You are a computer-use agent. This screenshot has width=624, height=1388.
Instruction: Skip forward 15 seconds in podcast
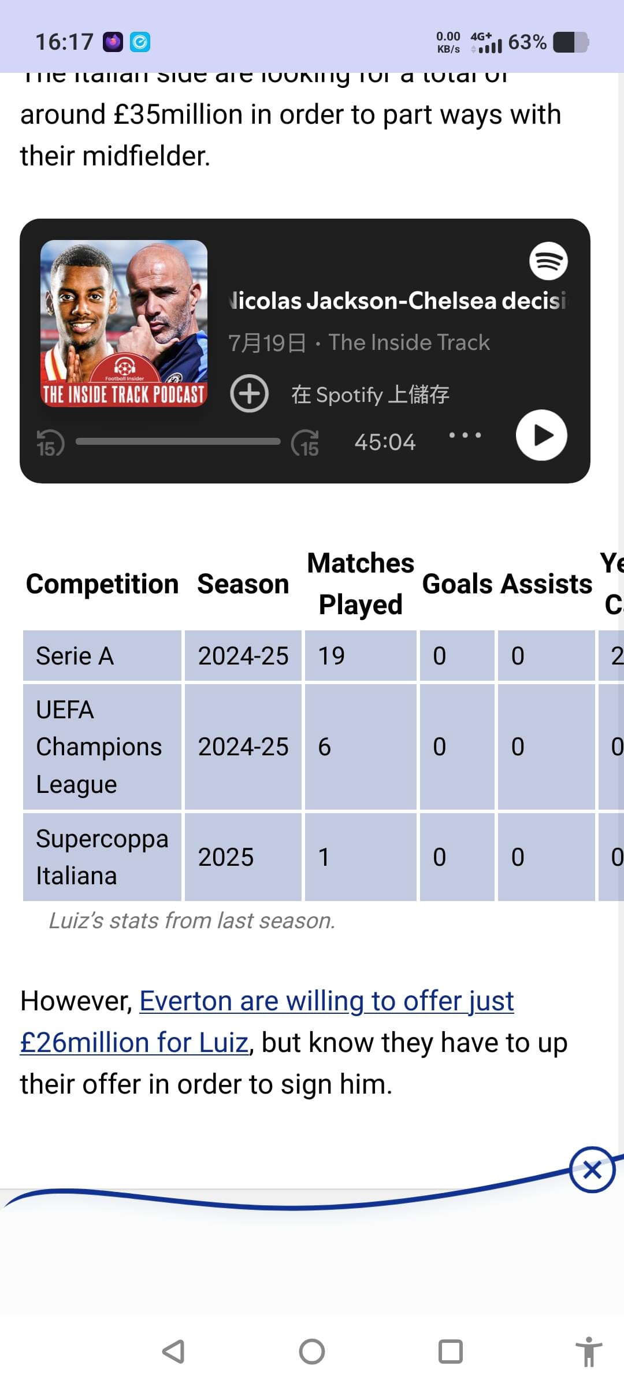[306, 444]
